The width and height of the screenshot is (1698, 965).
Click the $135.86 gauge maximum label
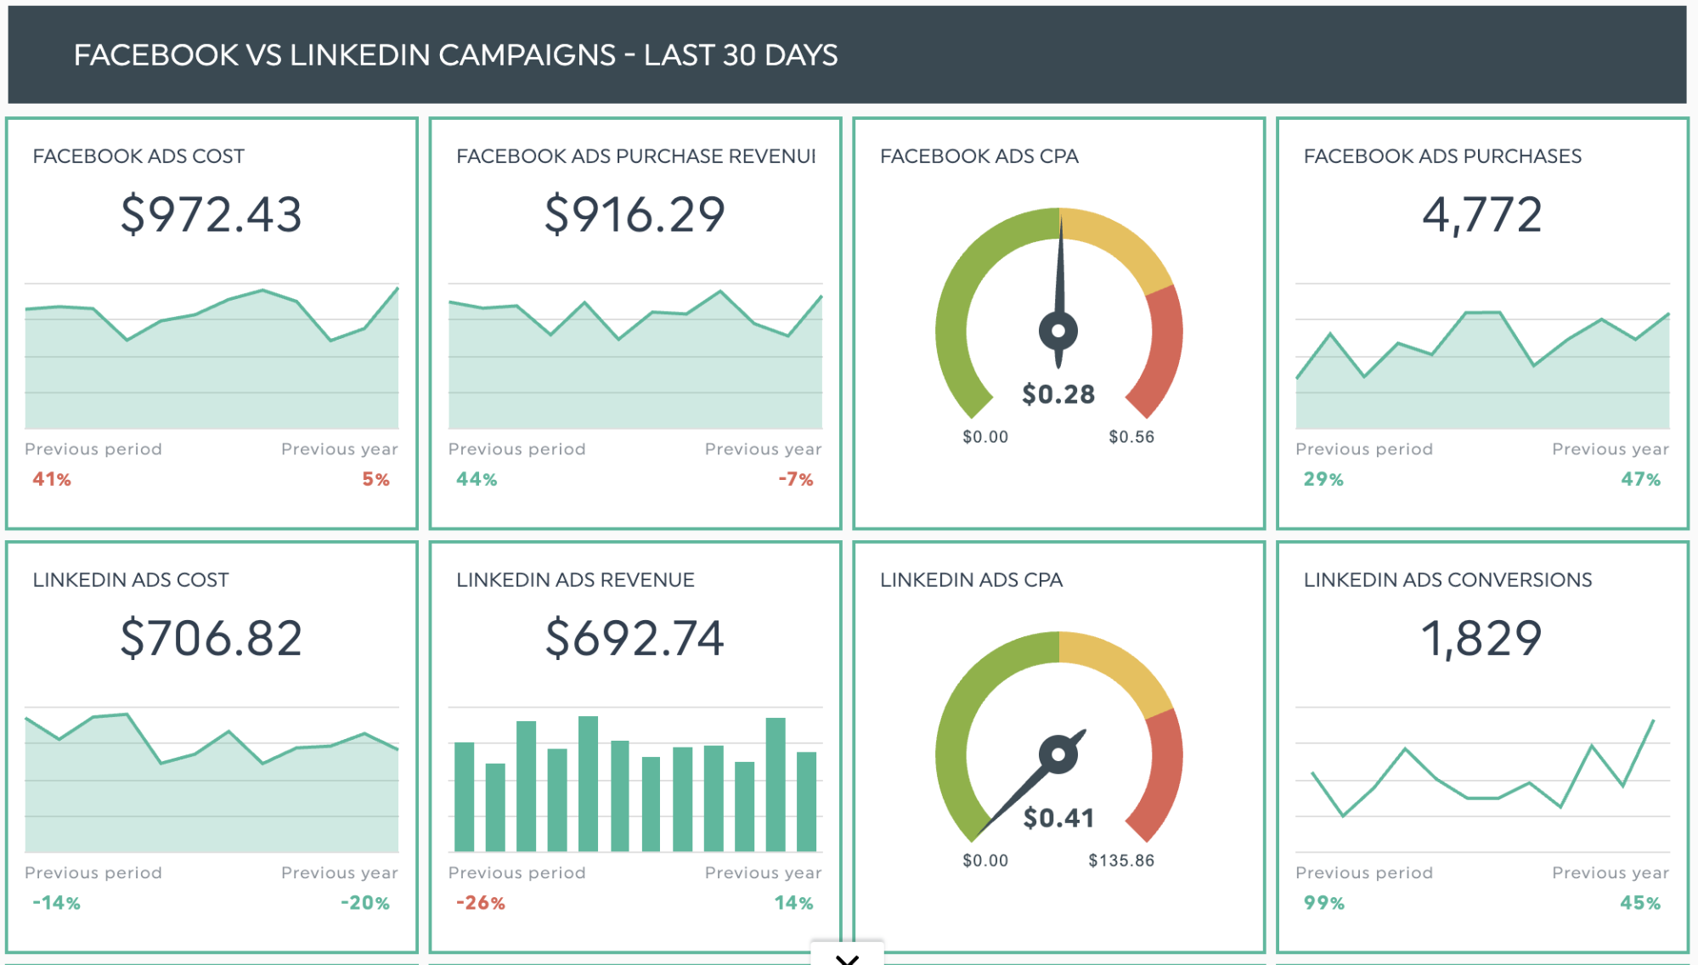coord(1123,860)
